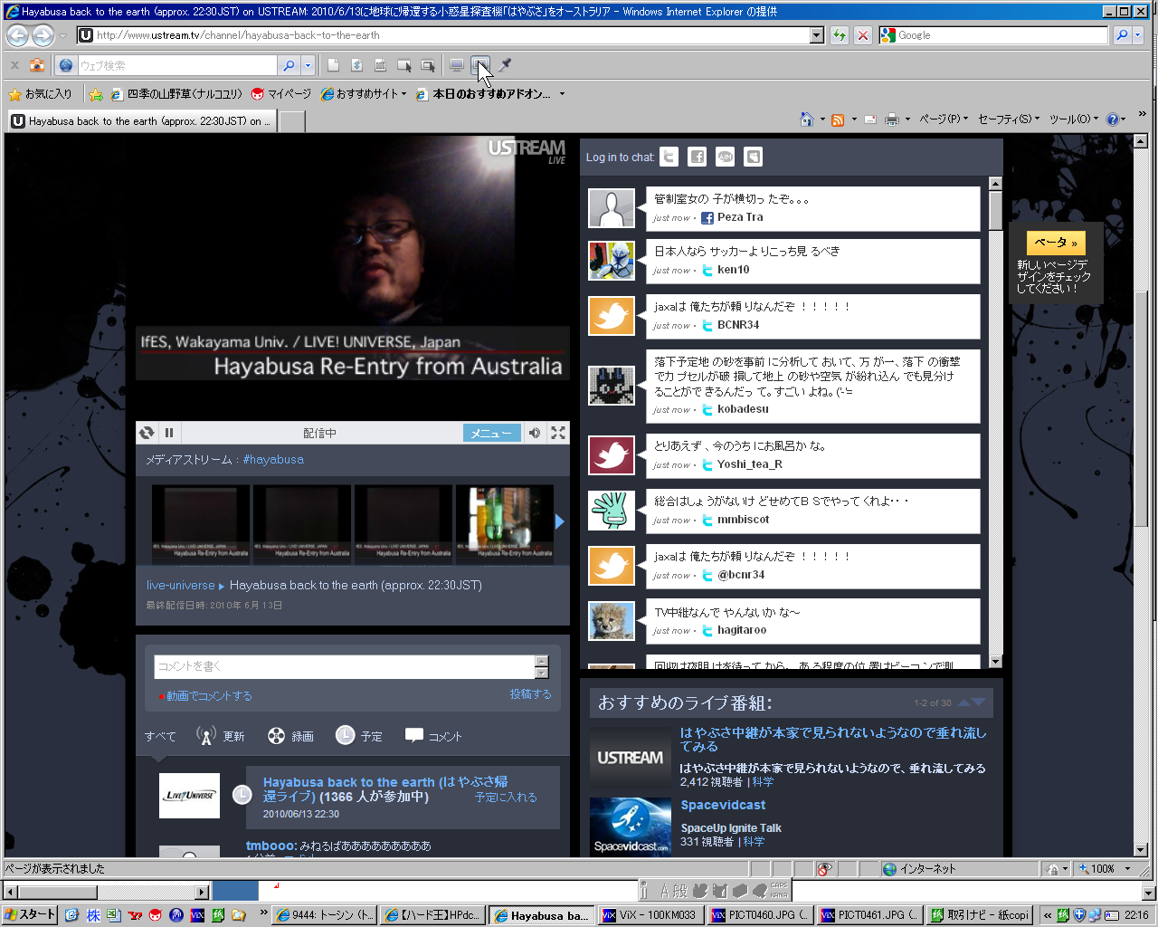Log in to chat with Twitter icon

coord(669,158)
